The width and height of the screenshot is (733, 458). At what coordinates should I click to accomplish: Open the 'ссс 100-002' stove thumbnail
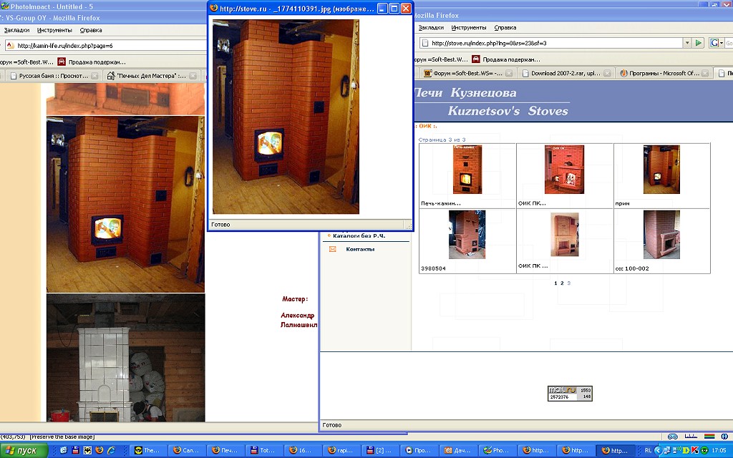click(x=661, y=235)
